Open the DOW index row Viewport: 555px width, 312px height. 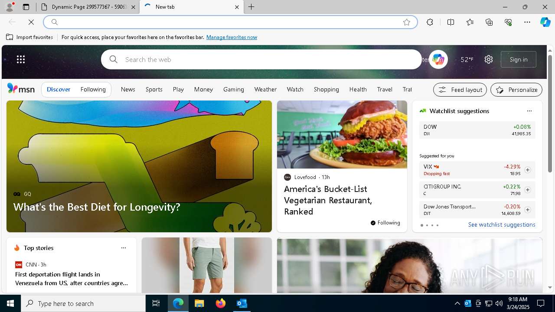[x=477, y=130]
